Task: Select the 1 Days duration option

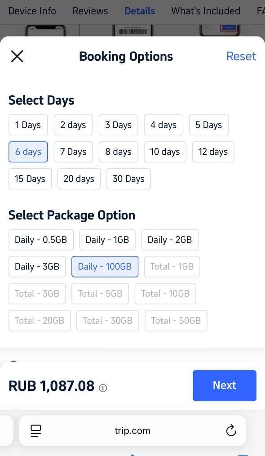Action: [28, 125]
